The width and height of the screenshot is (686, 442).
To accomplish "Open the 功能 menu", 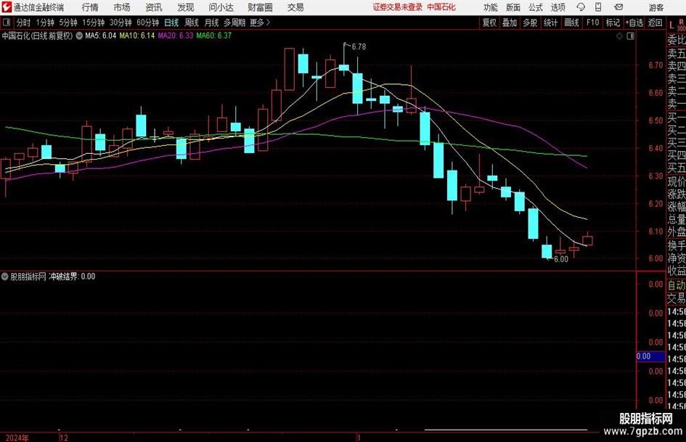I will pyautogui.click(x=491, y=7).
